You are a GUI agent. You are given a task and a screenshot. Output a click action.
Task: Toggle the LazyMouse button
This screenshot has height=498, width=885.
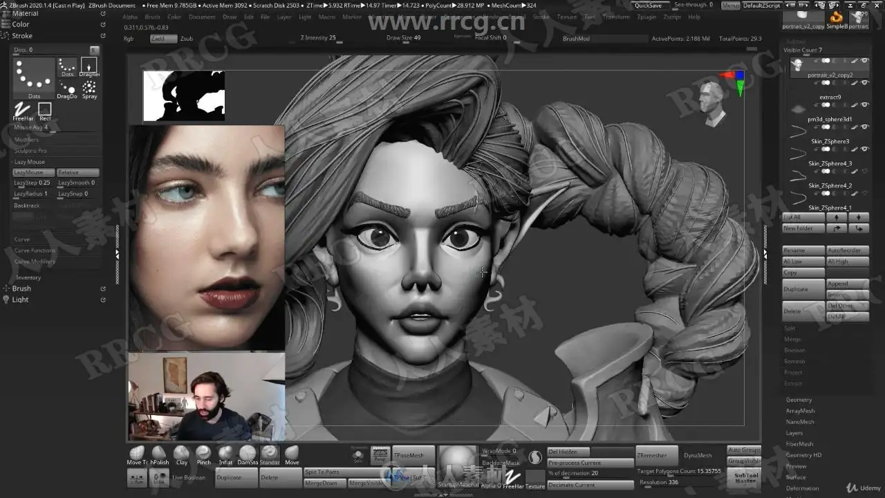coord(33,172)
